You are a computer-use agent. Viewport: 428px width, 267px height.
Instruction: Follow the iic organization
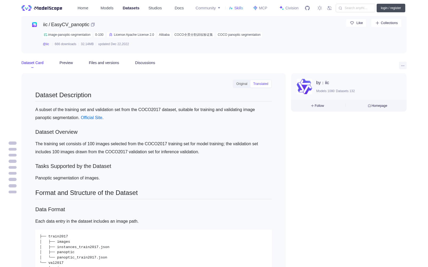[318, 106]
